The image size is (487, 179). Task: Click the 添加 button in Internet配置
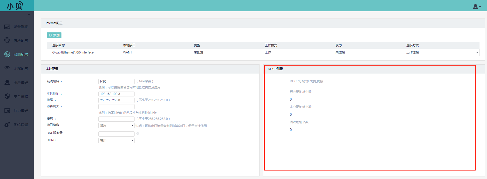coord(54,35)
